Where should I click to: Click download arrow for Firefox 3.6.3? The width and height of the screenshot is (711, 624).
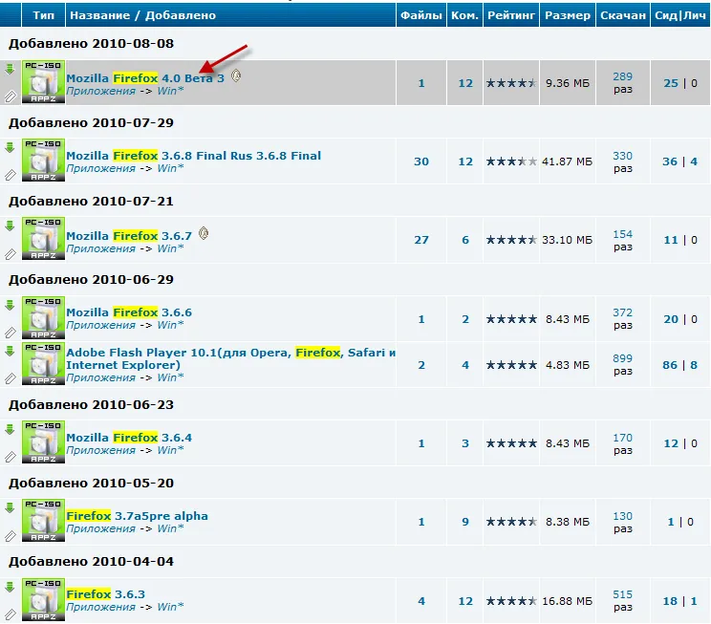tap(10, 588)
